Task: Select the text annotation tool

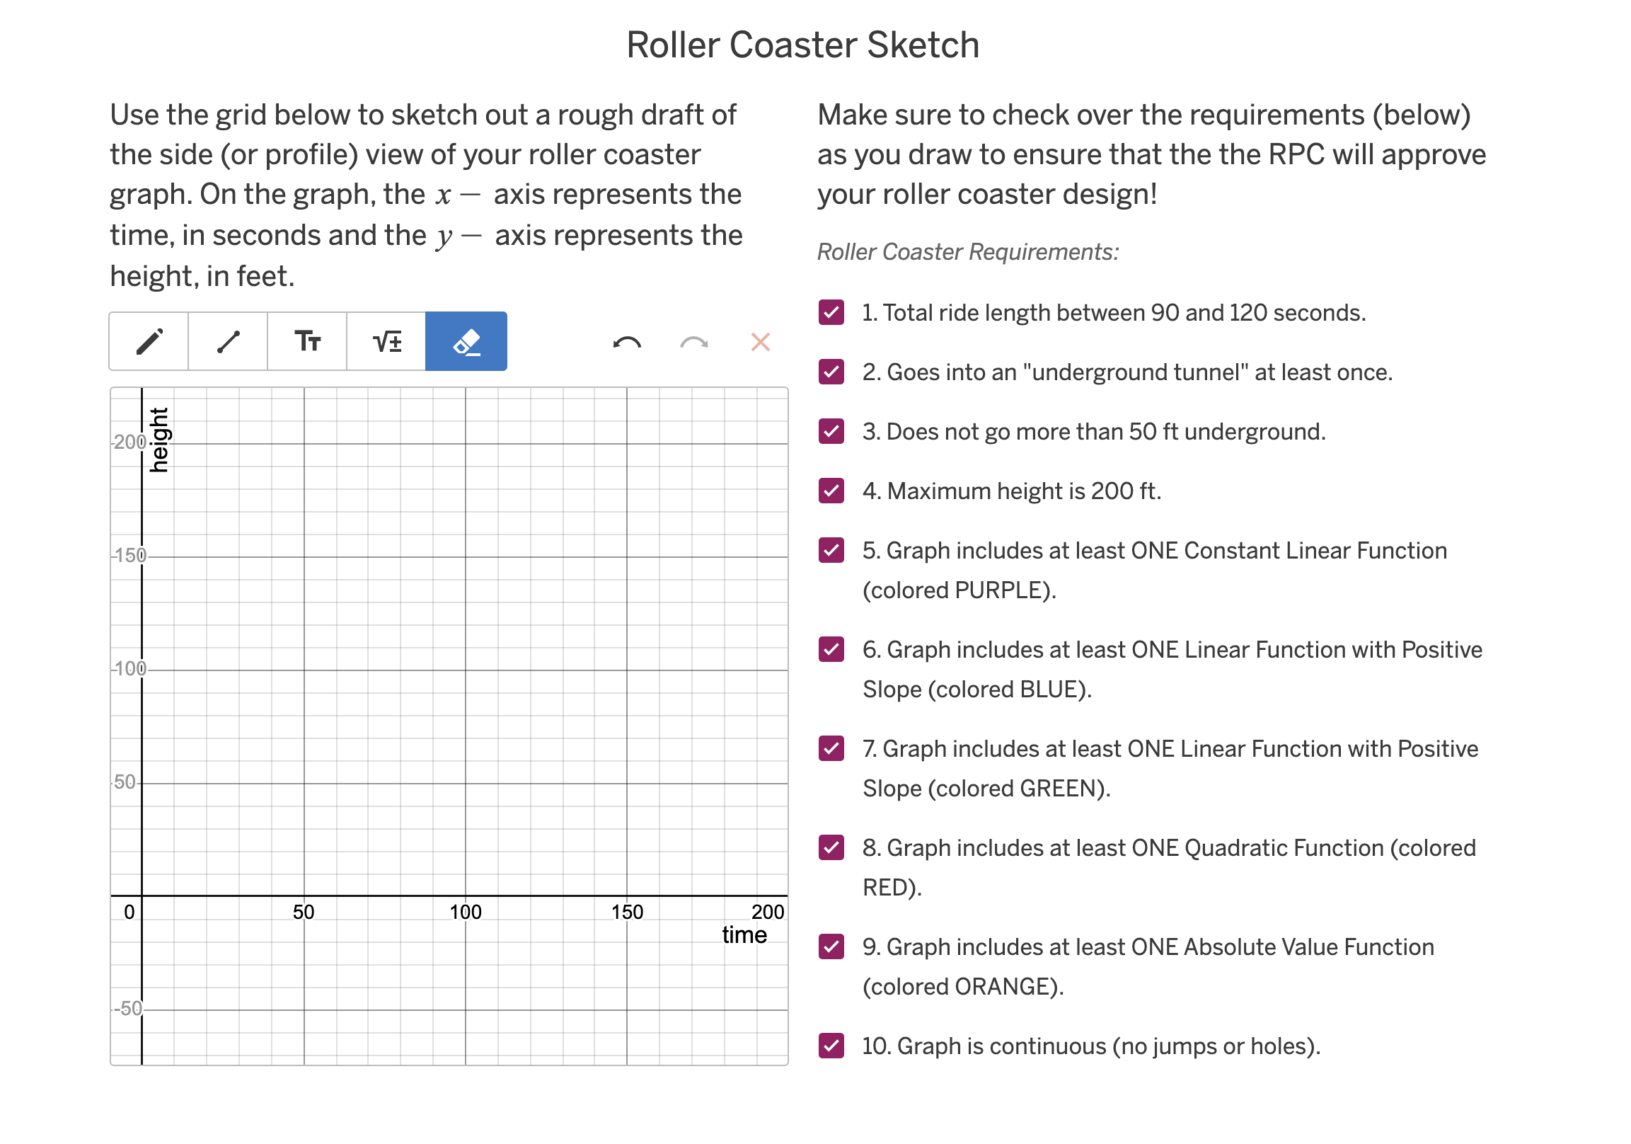Action: click(307, 341)
